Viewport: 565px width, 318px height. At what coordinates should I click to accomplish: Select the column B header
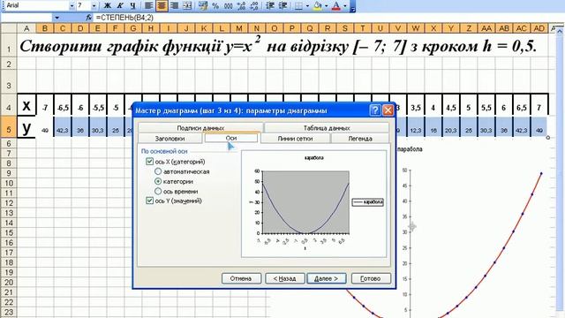coord(45,28)
